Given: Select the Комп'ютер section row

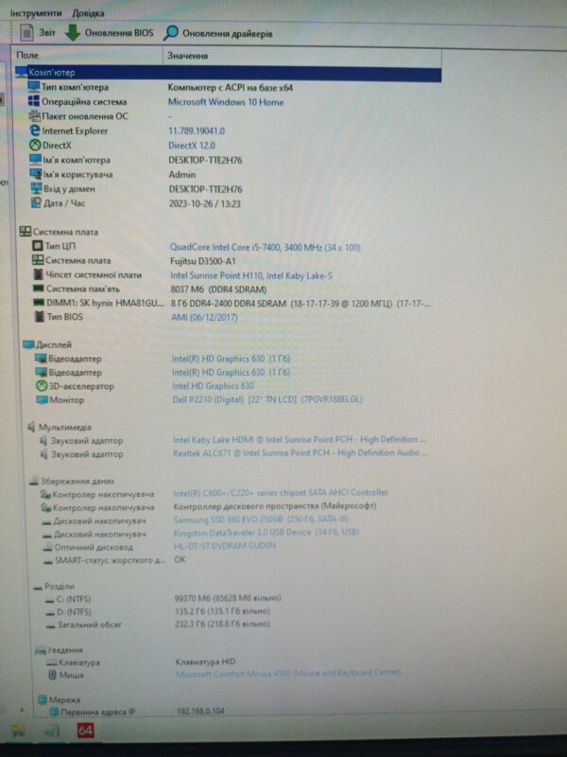Looking at the screenshot, I should click(x=229, y=74).
